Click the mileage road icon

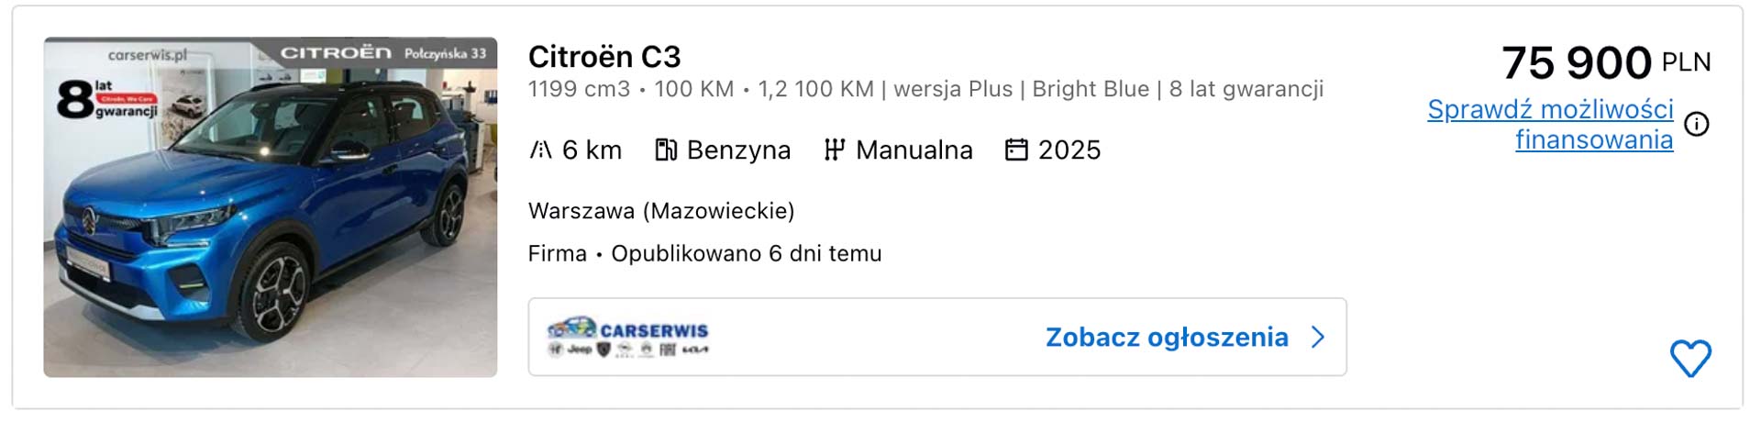coord(540,150)
